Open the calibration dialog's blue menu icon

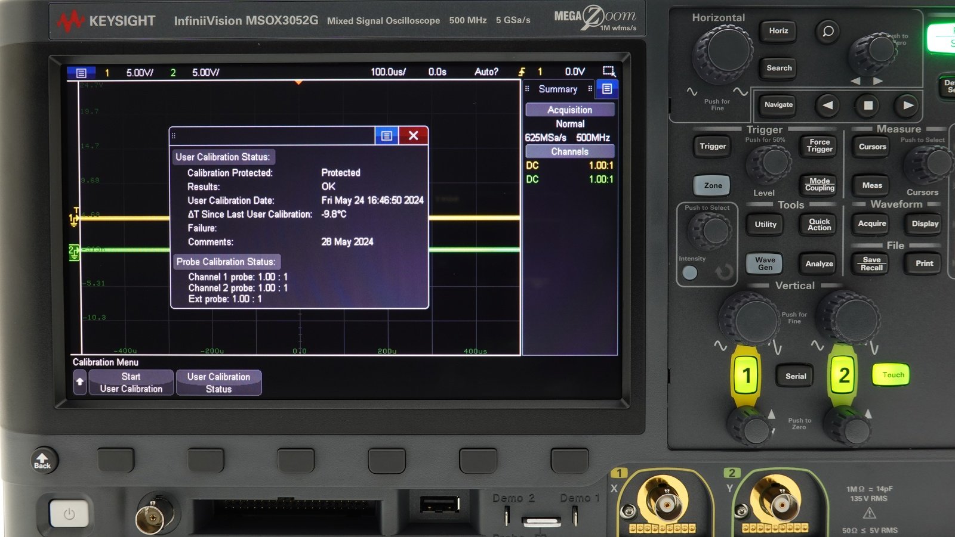[x=387, y=136]
